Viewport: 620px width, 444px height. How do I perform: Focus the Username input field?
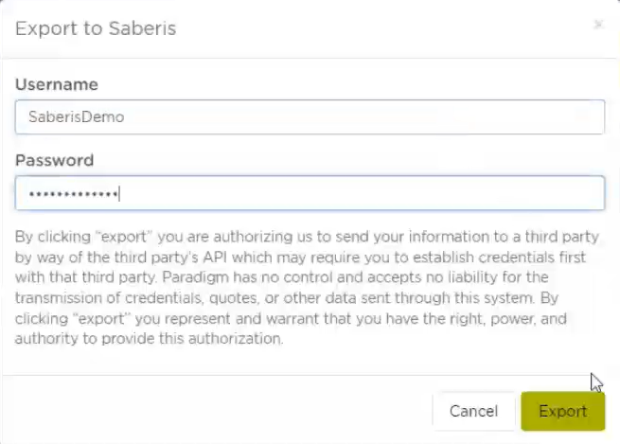tap(310, 117)
